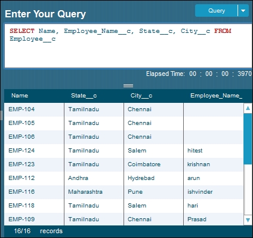Select the EMP-116 cell
Viewport: 253px width, 238px height.
click(x=34, y=192)
